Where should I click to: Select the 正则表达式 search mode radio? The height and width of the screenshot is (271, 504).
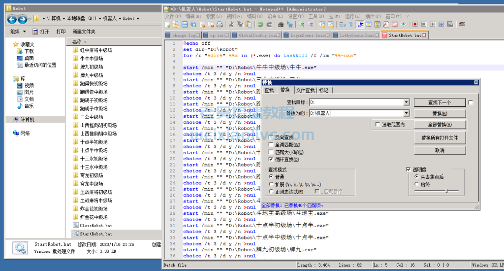271,192
